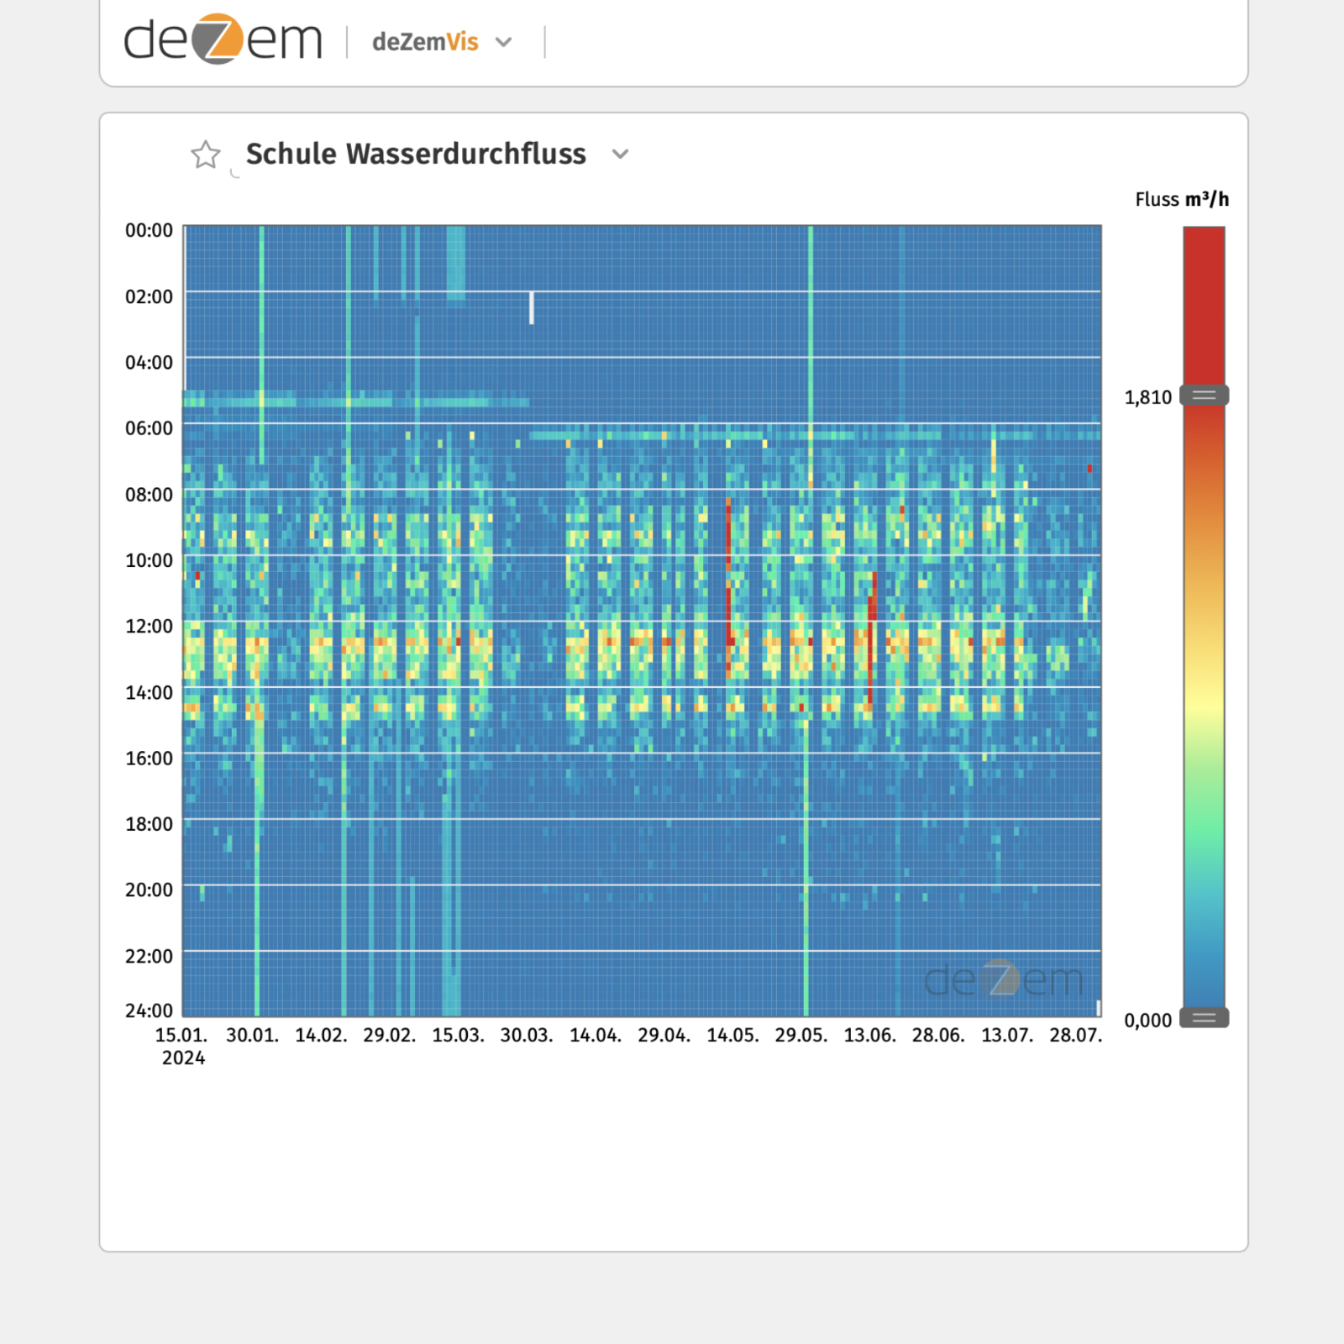Click the red section of the color scale

[1204, 302]
